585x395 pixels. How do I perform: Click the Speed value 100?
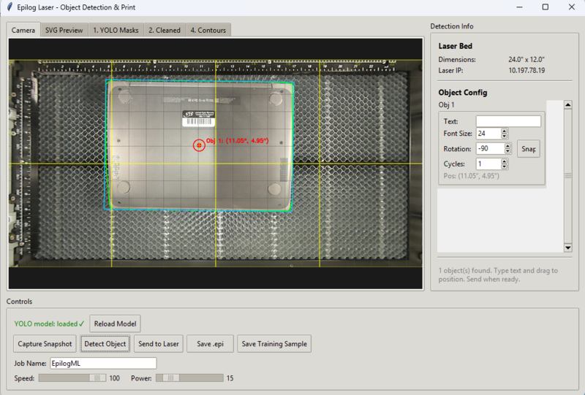tap(115, 378)
